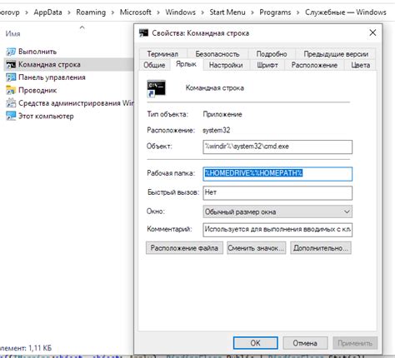Click Microsoft in the address breadcrumb
Screen dimensions: 395x358
(136, 12)
